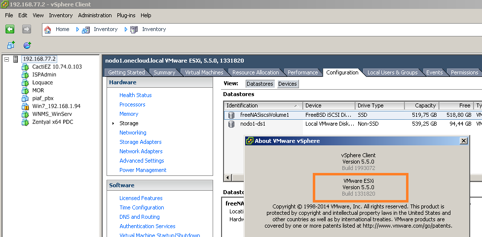Click the Zentyal x64 PDC VM icon
Image resolution: width=482 pixels, height=237 pixels.
[25, 122]
